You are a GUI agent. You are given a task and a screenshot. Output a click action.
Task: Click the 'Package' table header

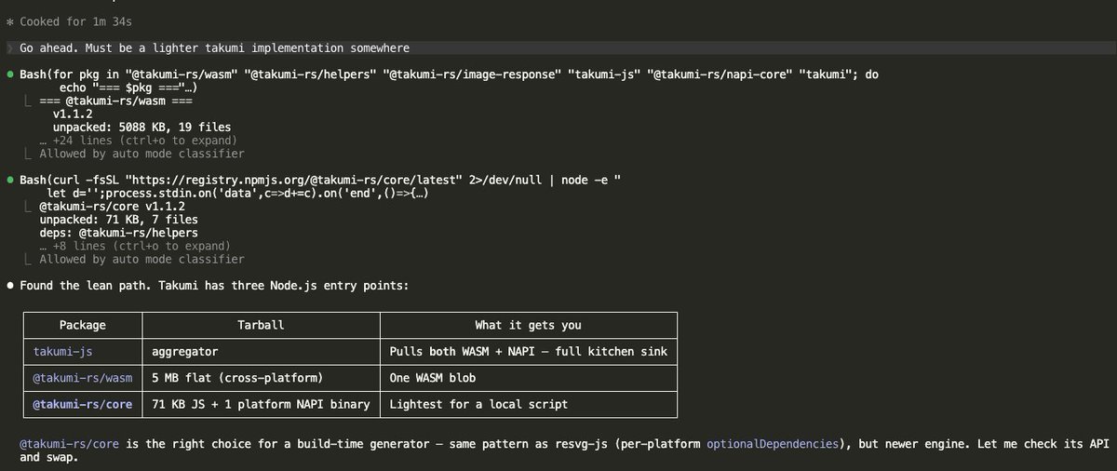click(83, 325)
